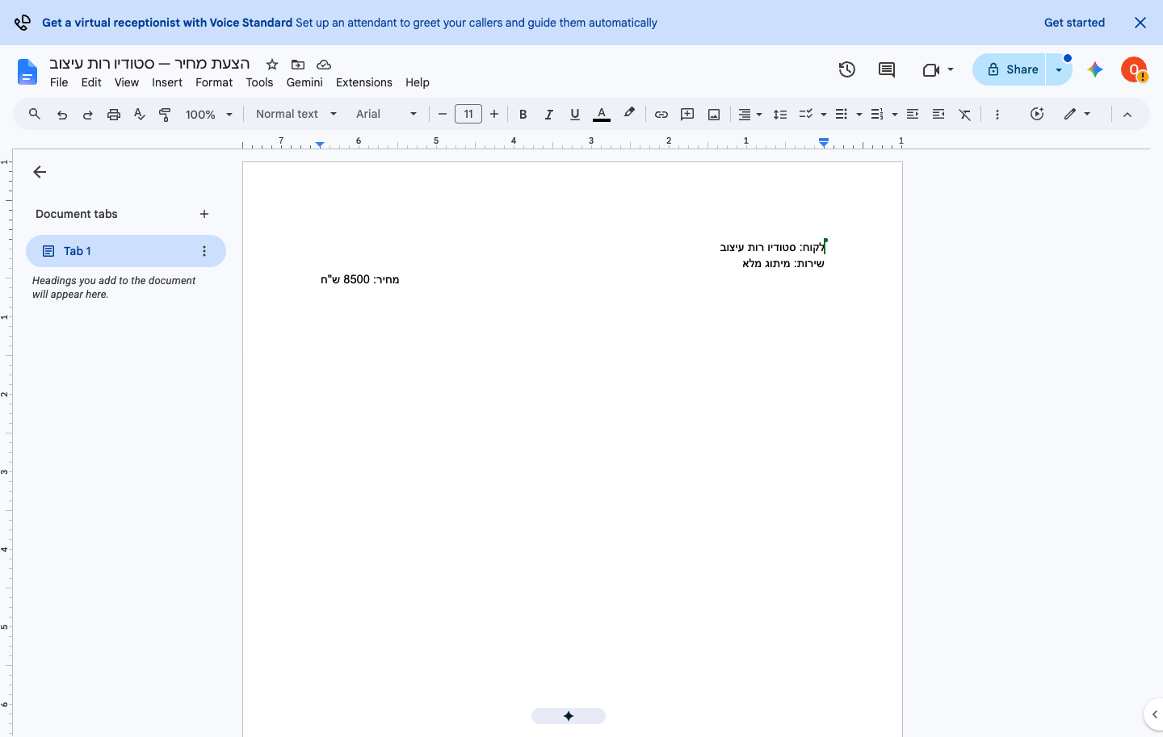Expand the Share options arrow
The image size is (1163, 737).
click(1059, 69)
